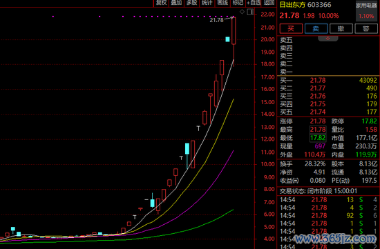
Task: Click the diamond icon above the chart
Action: tap(242, 12)
